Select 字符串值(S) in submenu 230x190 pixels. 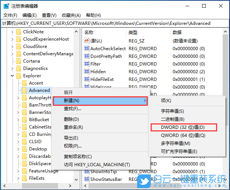(x=187, y=111)
